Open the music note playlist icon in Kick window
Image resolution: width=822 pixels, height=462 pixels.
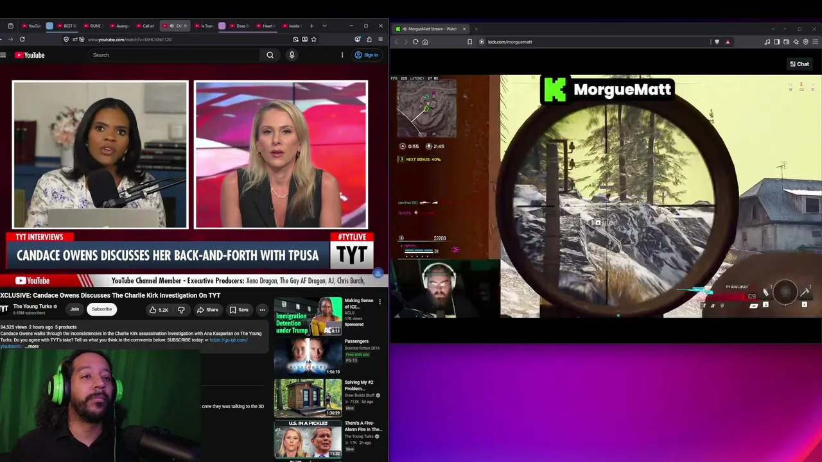coord(767,42)
